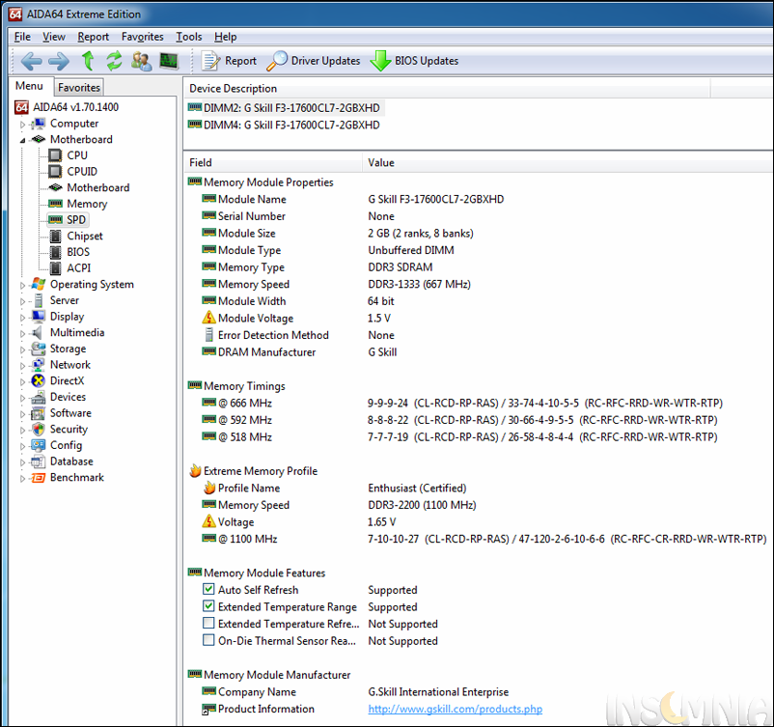The width and height of the screenshot is (774, 727).
Task: Expand the Network tree node
Action: point(22,366)
